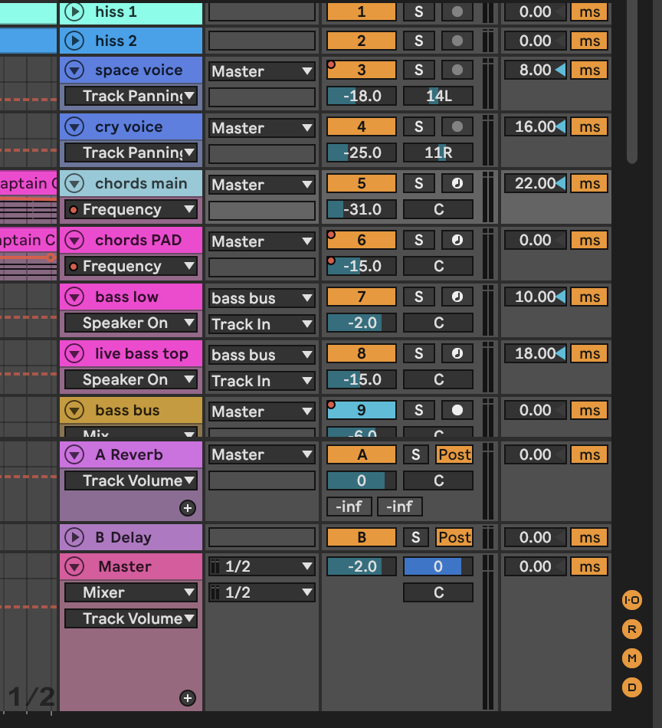
Task: Toggle the M mixer section button
Action: (631, 658)
